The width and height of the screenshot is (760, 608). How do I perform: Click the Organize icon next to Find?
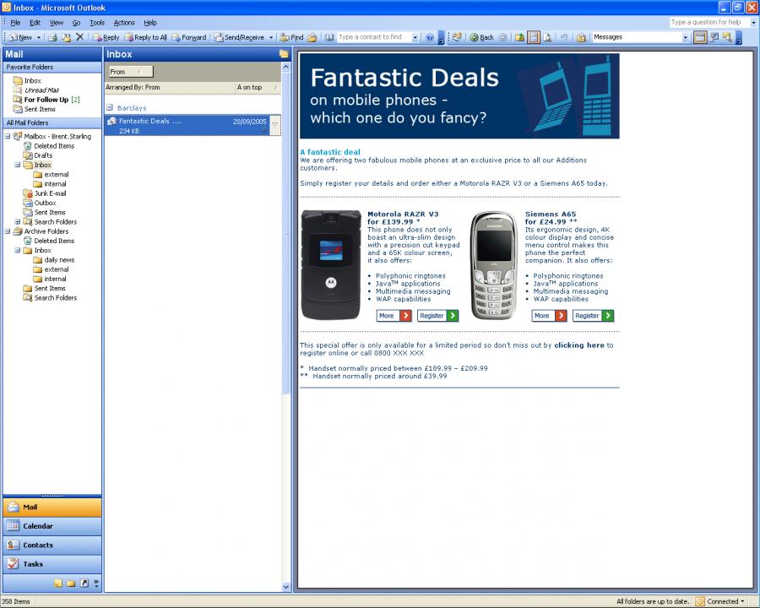pyautogui.click(x=312, y=37)
